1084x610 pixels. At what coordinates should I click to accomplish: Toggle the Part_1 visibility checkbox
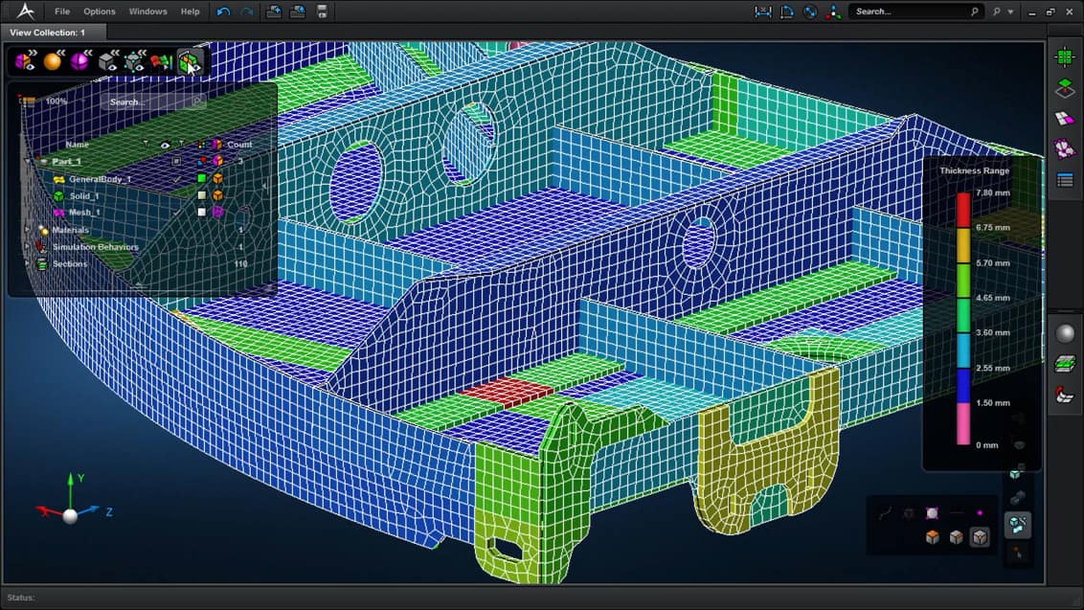[x=177, y=162]
